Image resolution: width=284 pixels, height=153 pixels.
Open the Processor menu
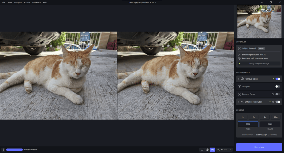[36, 2]
